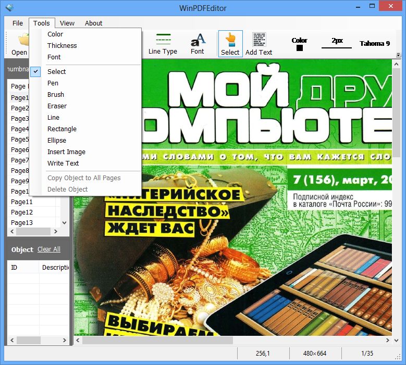
Task: Close the WinPDFEditor window
Action: (391, 6)
